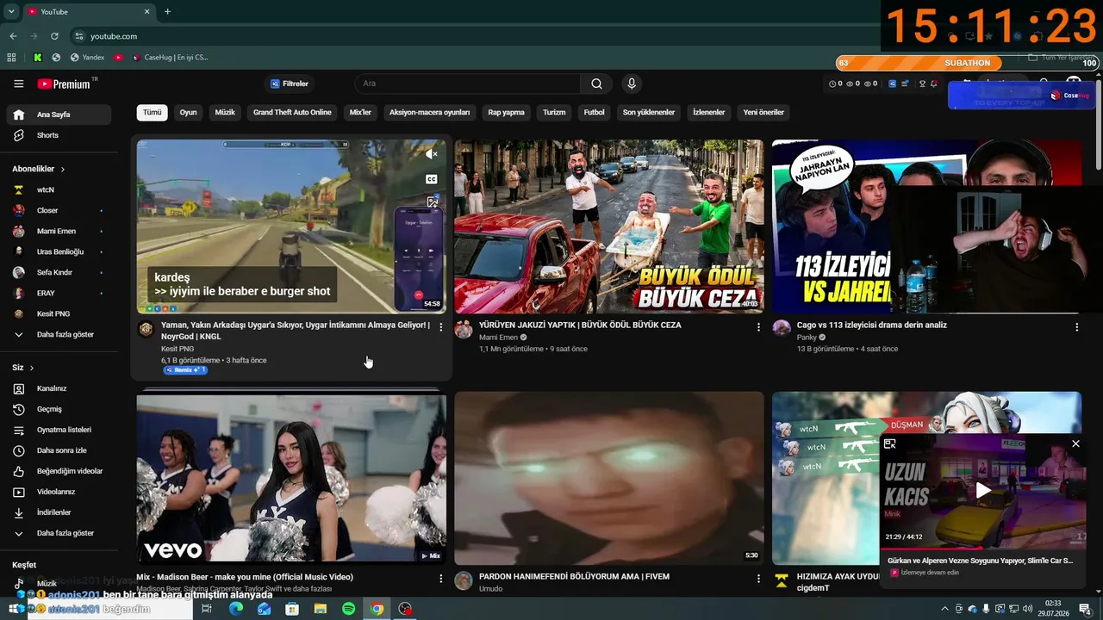Open more options for Yaman video
This screenshot has width=1103, height=620.
(x=441, y=327)
